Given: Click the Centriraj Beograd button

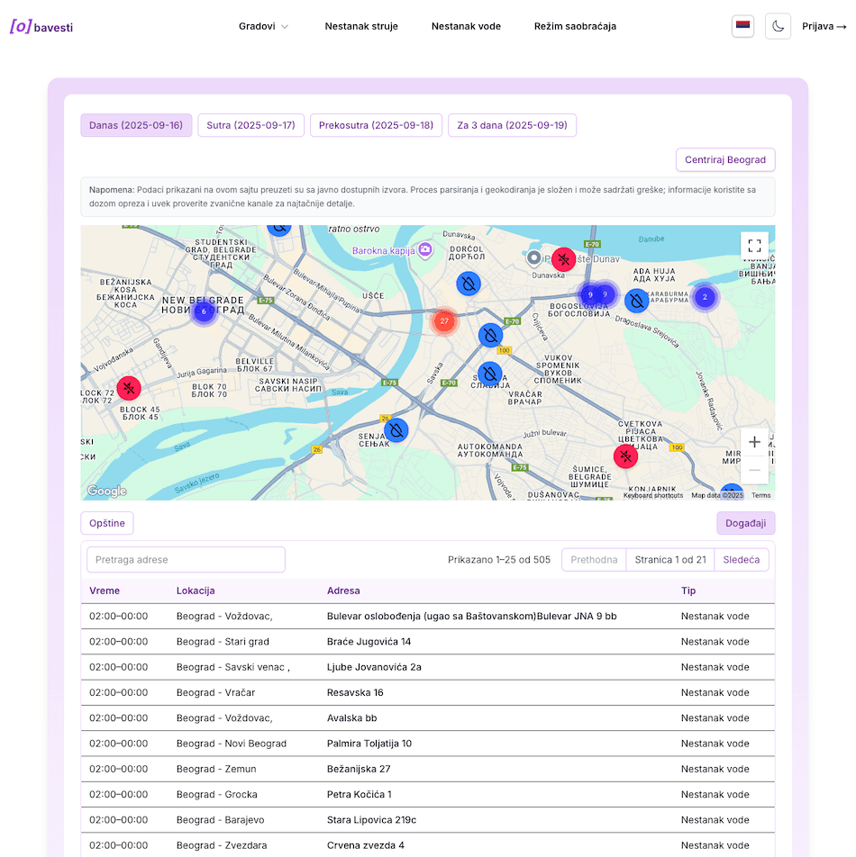Looking at the screenshot, I should 724,160.
